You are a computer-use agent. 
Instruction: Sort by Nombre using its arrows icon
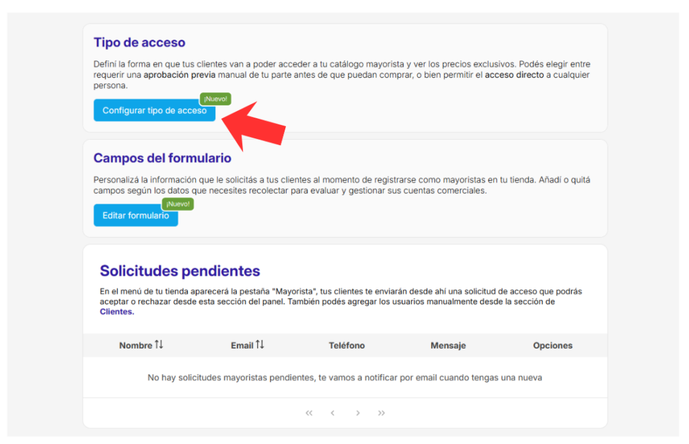point(159,345)
